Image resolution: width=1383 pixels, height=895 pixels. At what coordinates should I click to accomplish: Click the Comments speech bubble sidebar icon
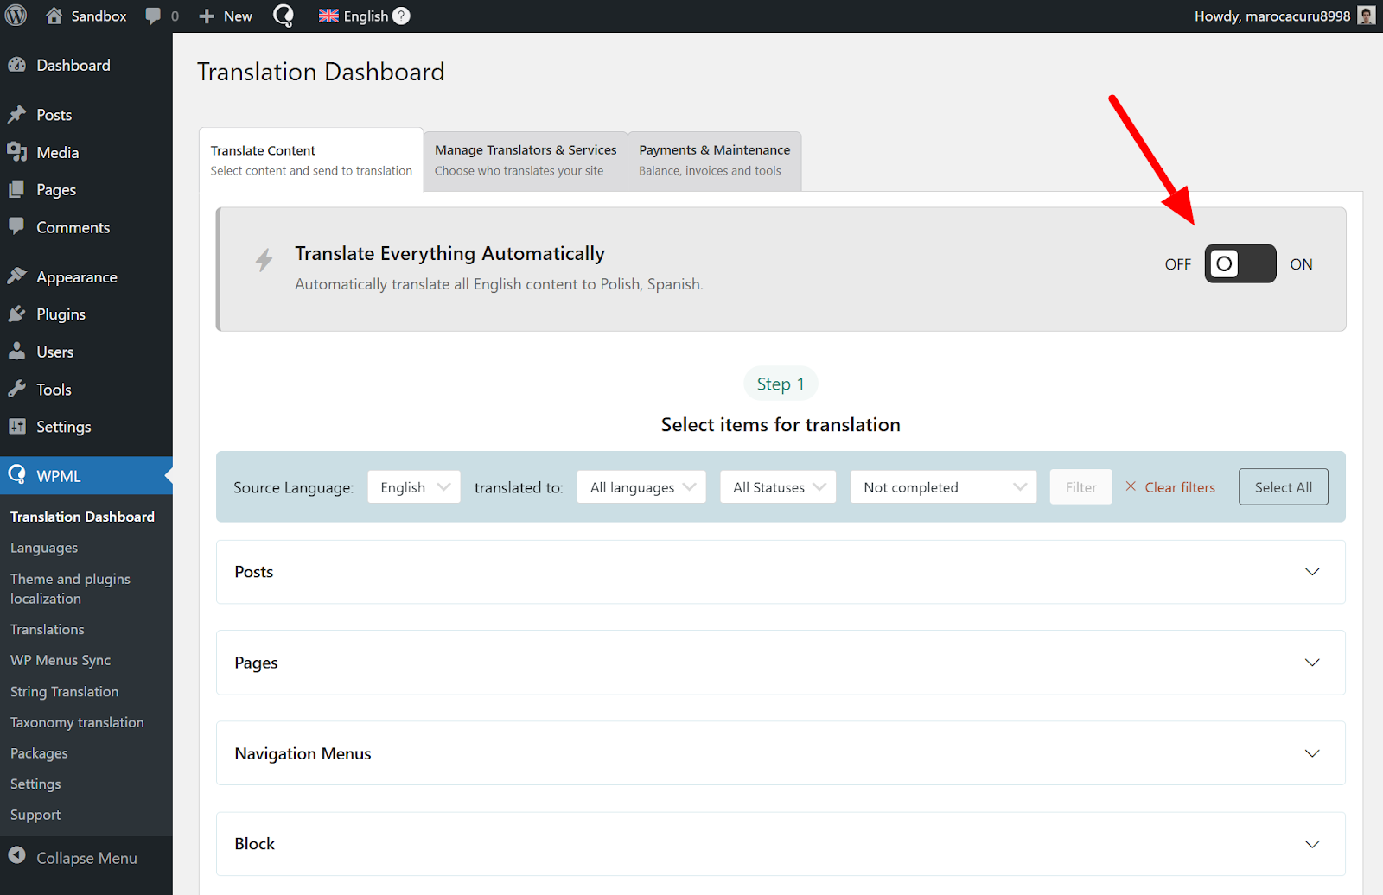tap(16, 226)
